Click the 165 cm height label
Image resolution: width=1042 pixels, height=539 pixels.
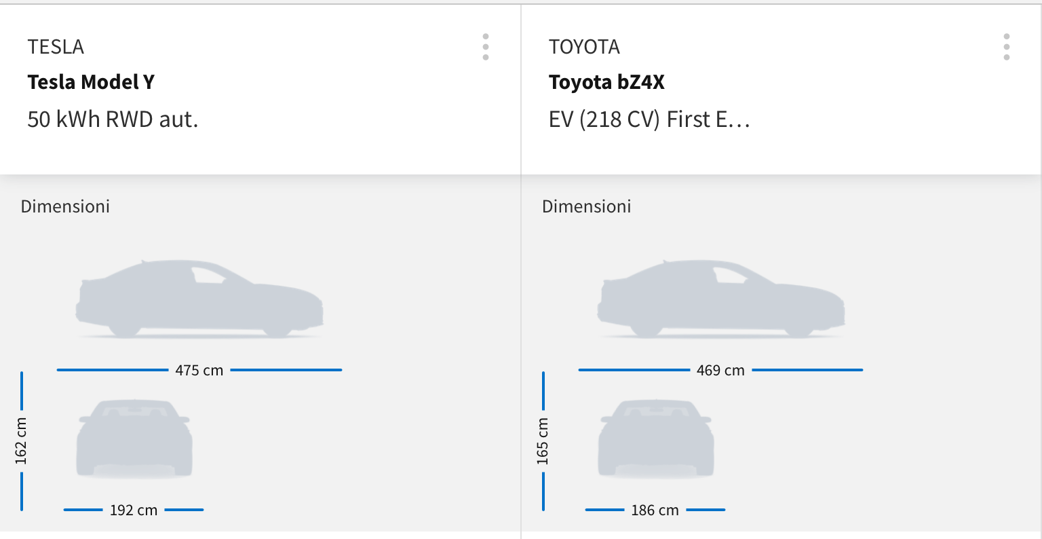543,441
